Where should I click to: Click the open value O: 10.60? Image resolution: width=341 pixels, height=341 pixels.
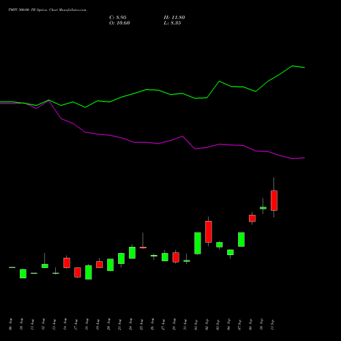119,23
